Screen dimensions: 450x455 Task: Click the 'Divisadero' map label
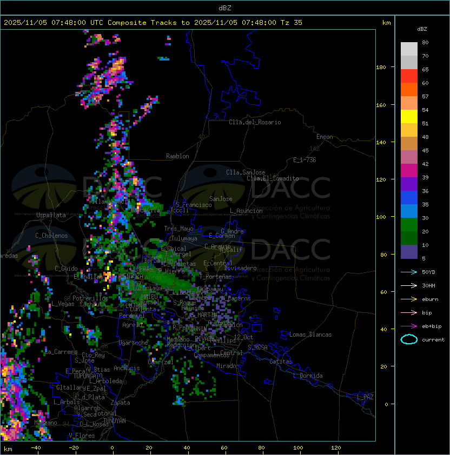click(241, 268)
